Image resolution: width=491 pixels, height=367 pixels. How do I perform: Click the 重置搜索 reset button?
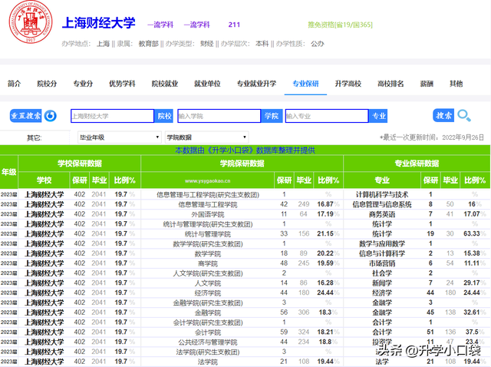pyautogui.click(x=25, y=116)
